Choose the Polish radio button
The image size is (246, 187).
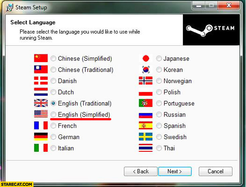coord(159,92)
